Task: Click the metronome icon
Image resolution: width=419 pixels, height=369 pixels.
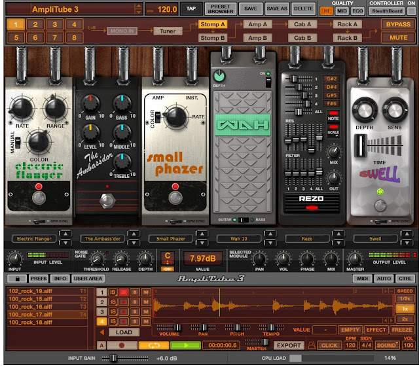Action: click(312, 345)
